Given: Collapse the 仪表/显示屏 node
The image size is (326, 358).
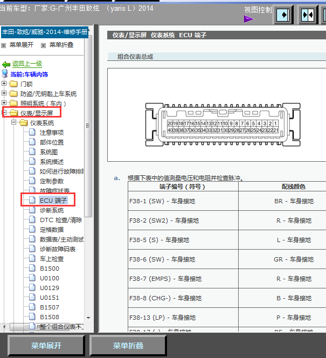Looking at the screenshot, I should [4, 112].
